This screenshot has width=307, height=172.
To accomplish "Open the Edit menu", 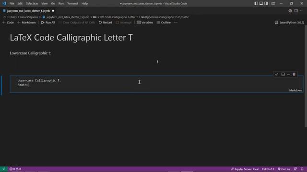I will pyautogui.click(x=20, y=3).
